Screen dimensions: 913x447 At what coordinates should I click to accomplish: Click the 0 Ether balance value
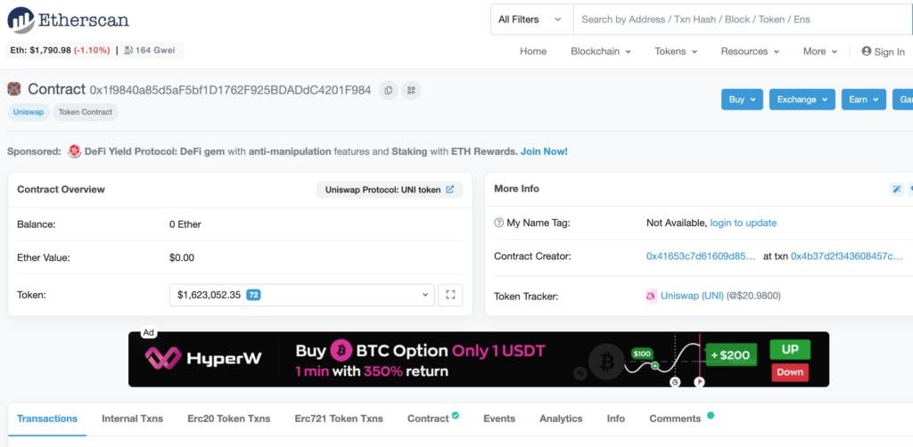click(185, 223)
